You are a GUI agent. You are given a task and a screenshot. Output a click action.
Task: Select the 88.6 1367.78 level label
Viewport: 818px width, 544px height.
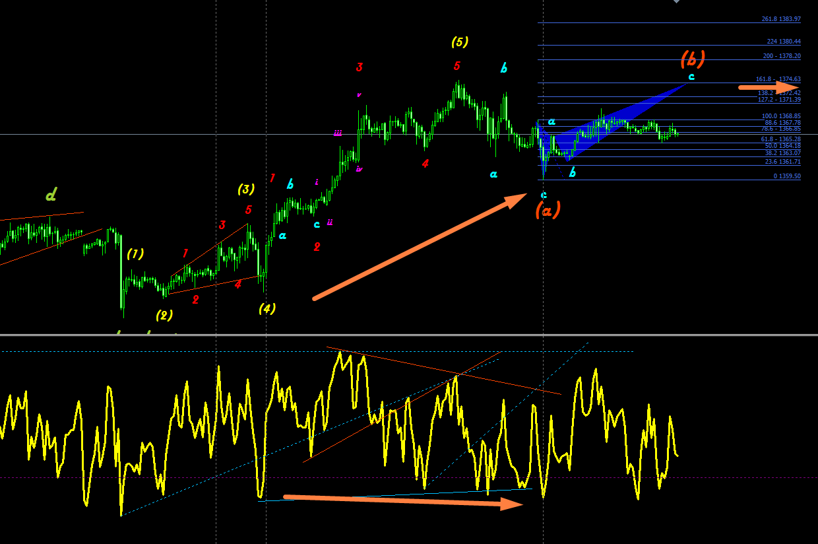coord(782,123)
